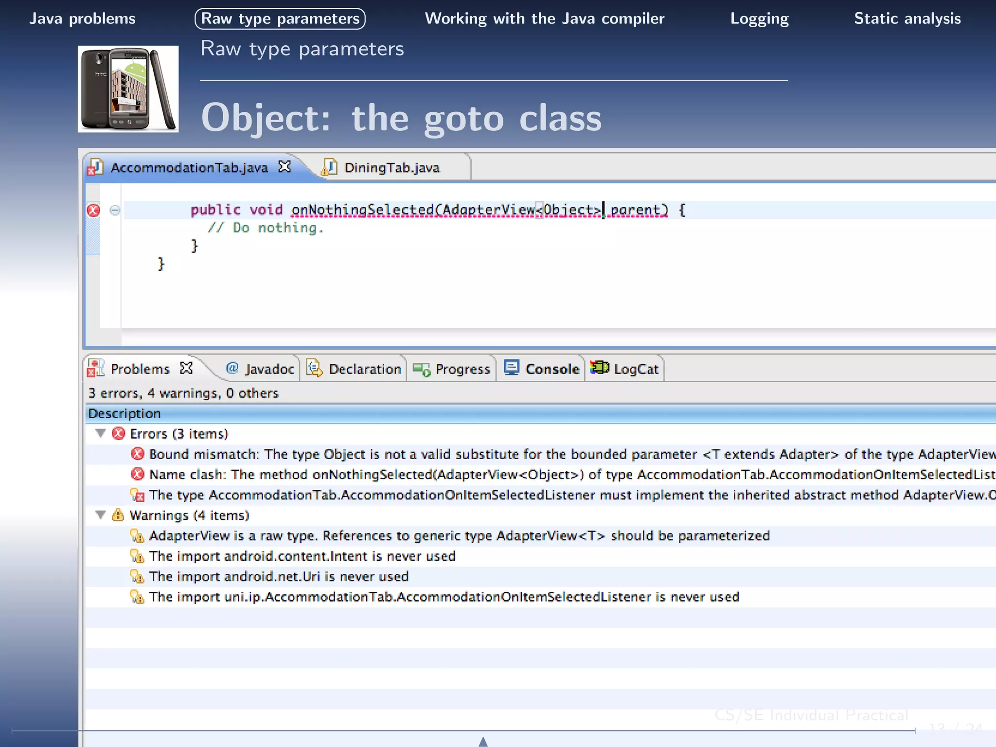This screenshot has height=747, width=996.
Task: Select Raw type parameters navigation item
Action: pos(280,18)
